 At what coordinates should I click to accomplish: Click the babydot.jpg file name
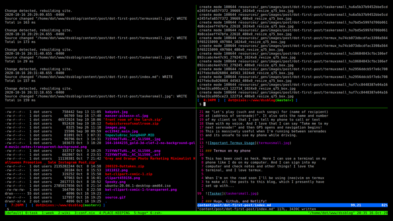click(116, 112)
